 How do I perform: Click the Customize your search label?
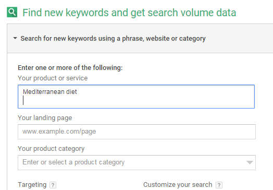pyautogui.click(x=178, y=185)
